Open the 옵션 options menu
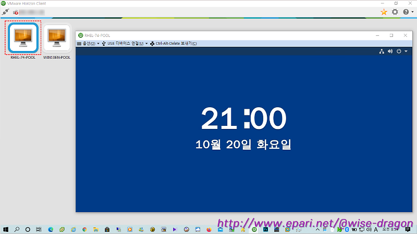Screen dimensions: 417x234 point(88,44)
